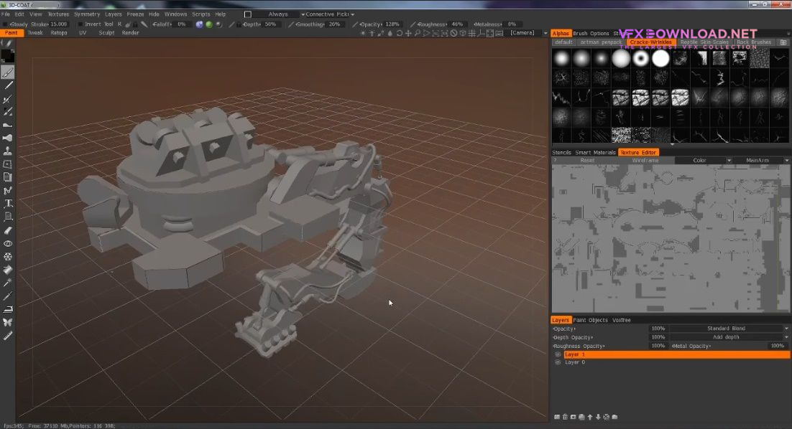Select the large soft round alpha brush thumbnail
The height and width of the screenshot is (429, 792).
pos(622,59)
